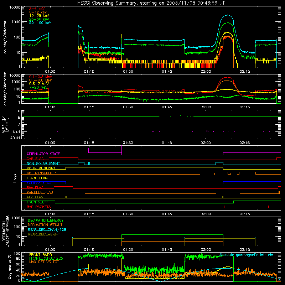285x285 pixels.
Task: Select the FRONT_RATIO legend label
Action: [41, 255]
